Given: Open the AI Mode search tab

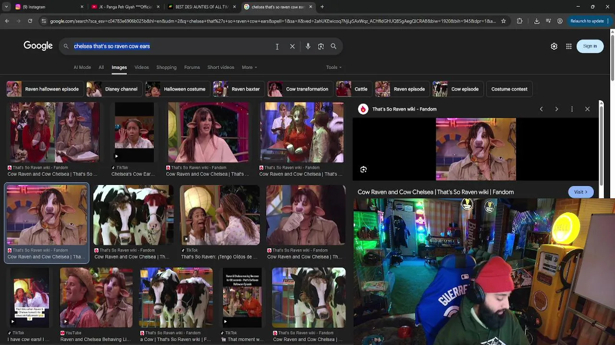Looking at the screenshot, I should click(82, 67).
